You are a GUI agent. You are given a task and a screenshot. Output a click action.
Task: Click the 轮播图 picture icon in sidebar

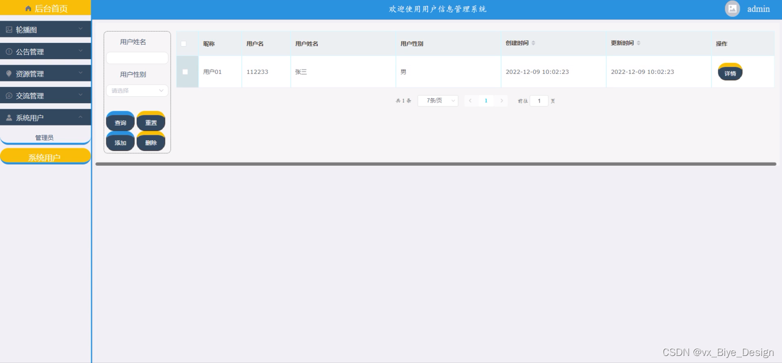pos(9,29)
